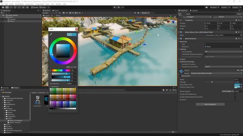Click the Pause button
Viewport: 243px width, 136px height.
click(x=119, y=7)
